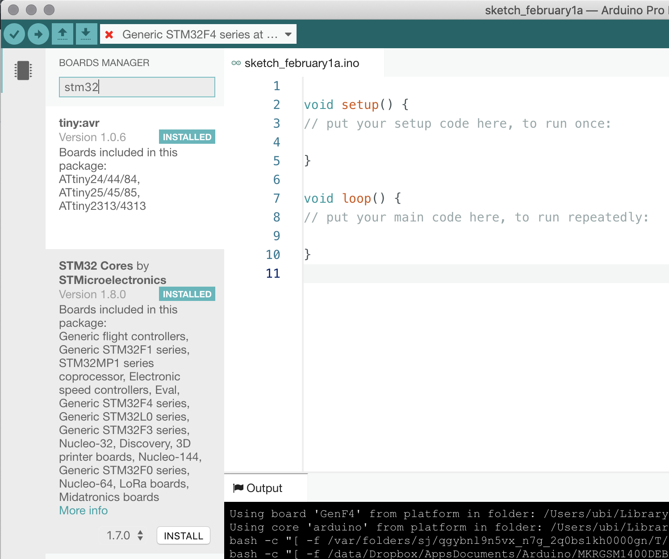669x559 pixels.
Task: Click the Verify checkmark button
Action: pyautogui.click(x=14, y=34)
